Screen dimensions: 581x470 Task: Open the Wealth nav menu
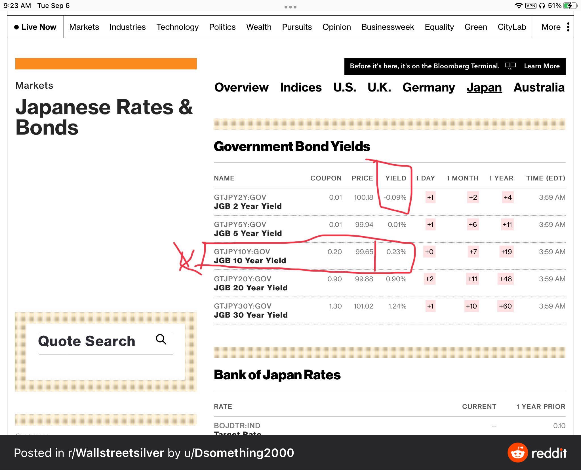coord(259,27)
